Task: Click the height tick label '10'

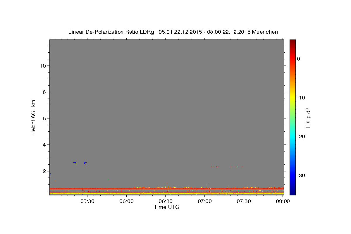Action: pos(43,66)
